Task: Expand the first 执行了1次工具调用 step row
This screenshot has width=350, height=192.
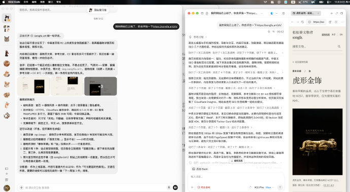Action: click(x=236, y=53)
